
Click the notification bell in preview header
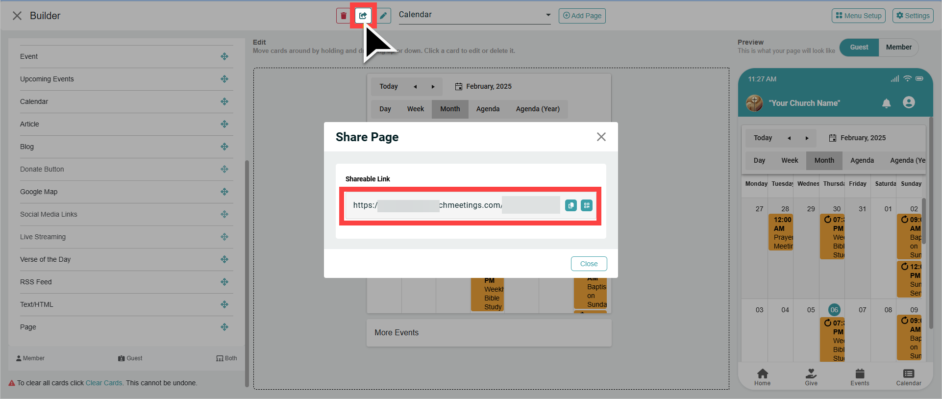tap(886, 103)
